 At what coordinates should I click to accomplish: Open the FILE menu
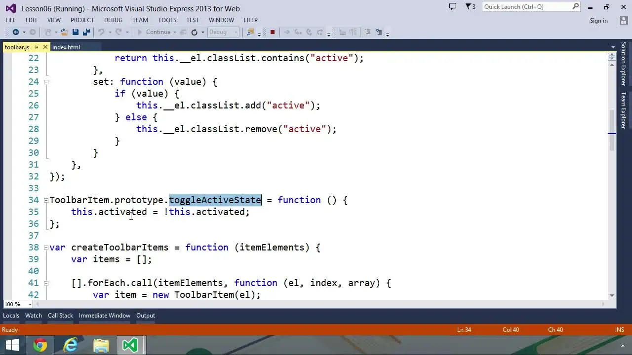click(10, 20)
